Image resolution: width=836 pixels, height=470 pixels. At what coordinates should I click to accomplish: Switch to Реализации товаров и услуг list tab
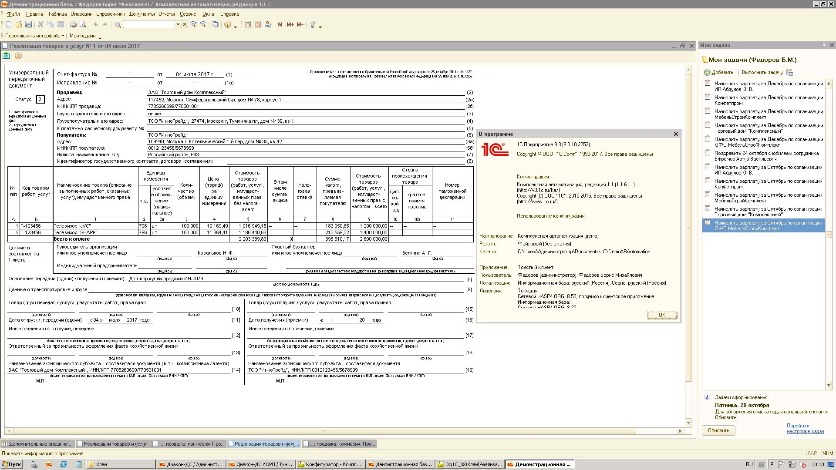(112, 444)
